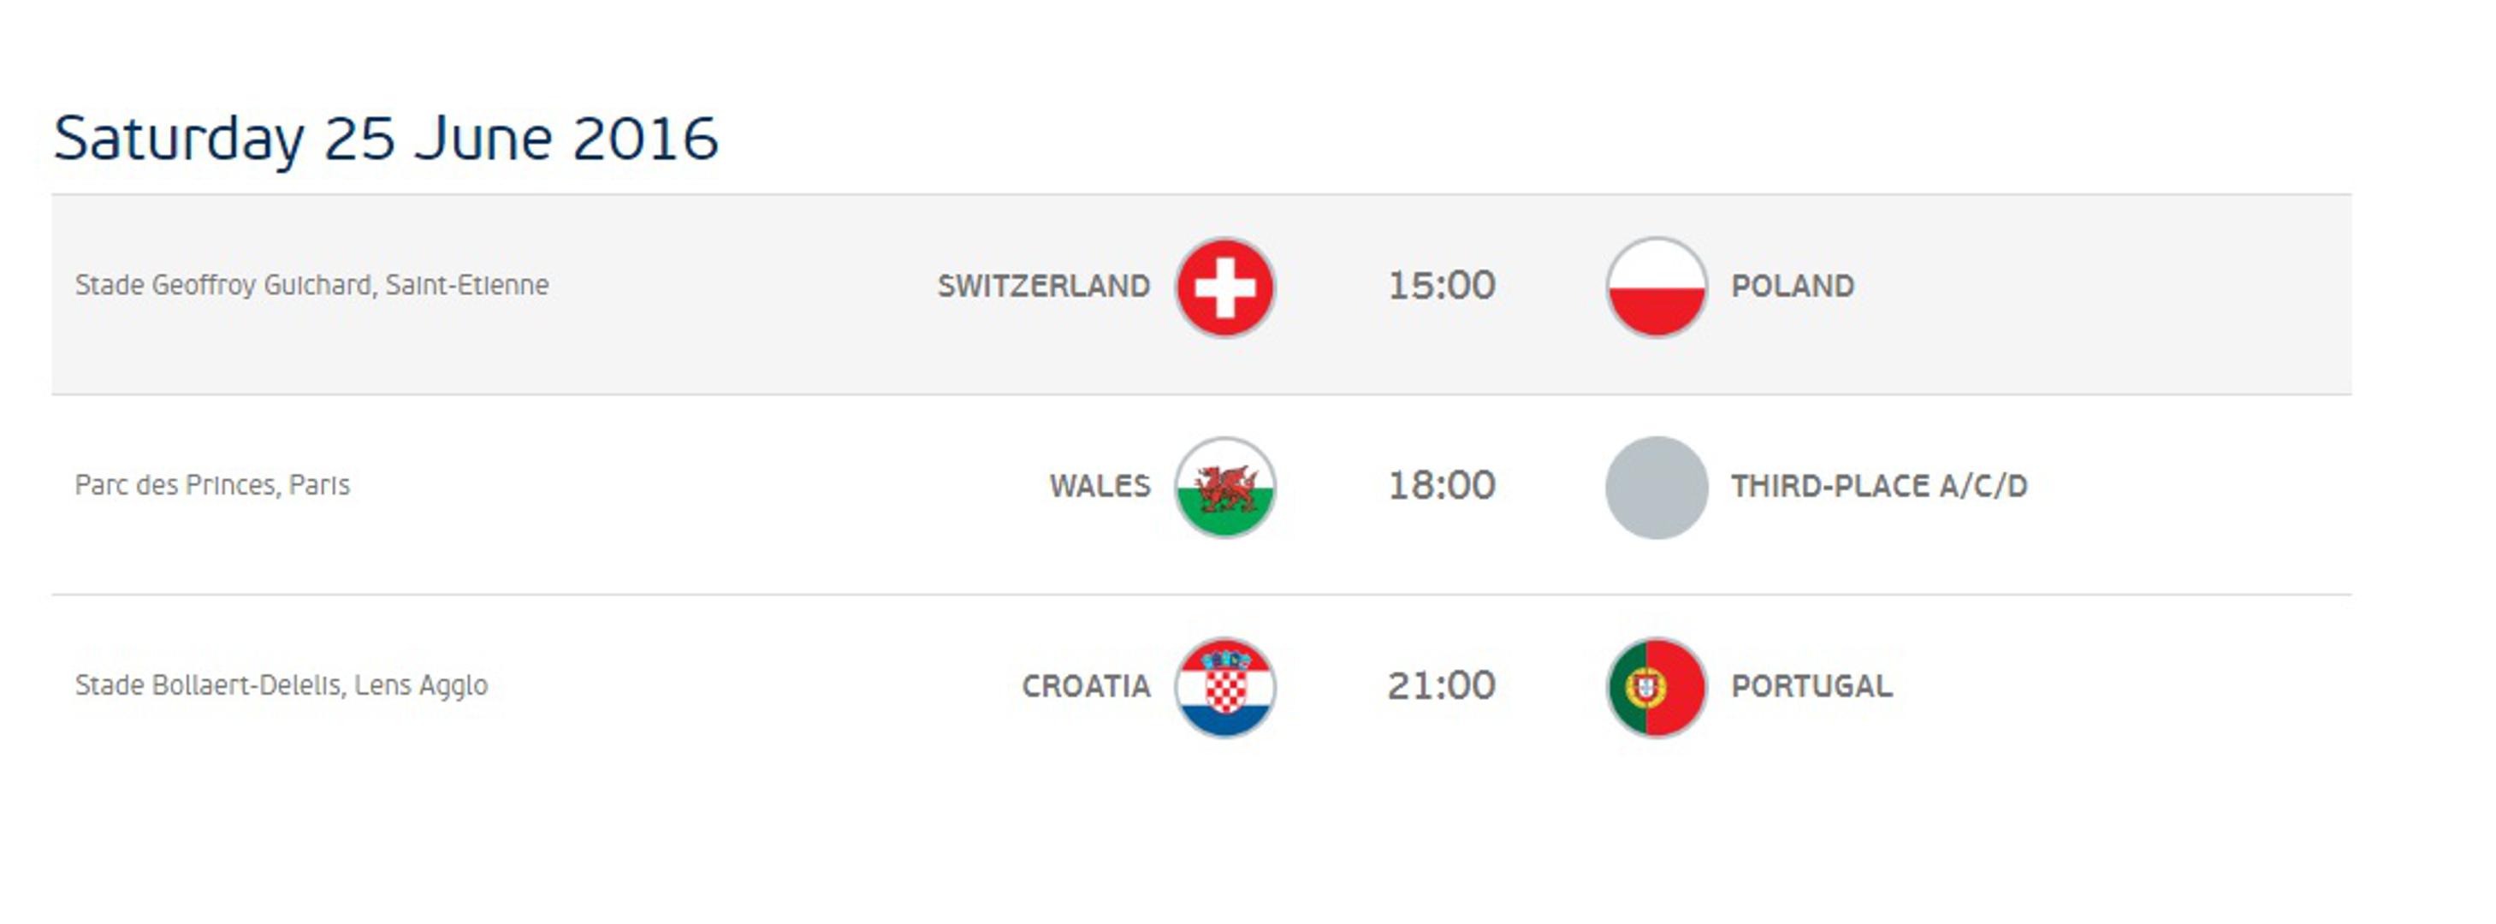Open the SWITZERLAND team name link
The height and width of the screenshot is (924, 2496).
point(1042,287)
